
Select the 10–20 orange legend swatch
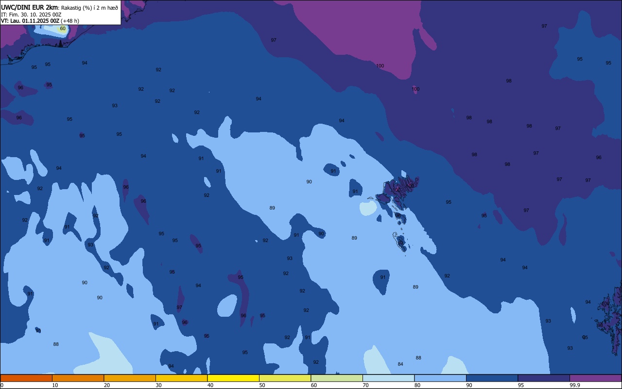(x=78, y=378)
